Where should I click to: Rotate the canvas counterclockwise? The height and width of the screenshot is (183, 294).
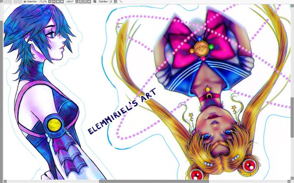81,1
